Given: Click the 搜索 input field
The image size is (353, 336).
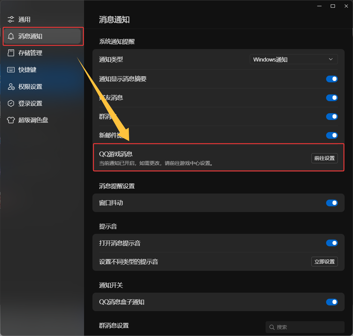Looking at the screenshot, I should tap(308, 327).
